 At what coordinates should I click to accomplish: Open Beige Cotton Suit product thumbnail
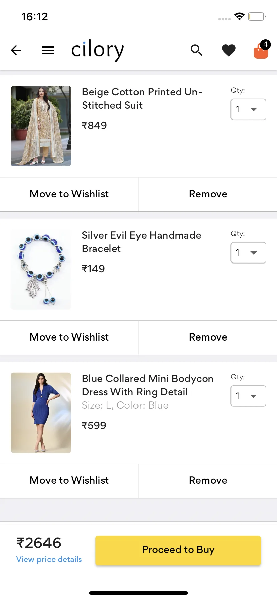coord(41,126)
